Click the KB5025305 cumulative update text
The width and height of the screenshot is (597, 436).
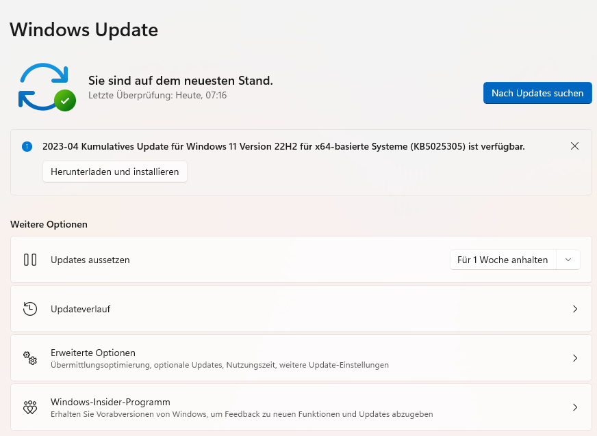click(x=283, y=146)
